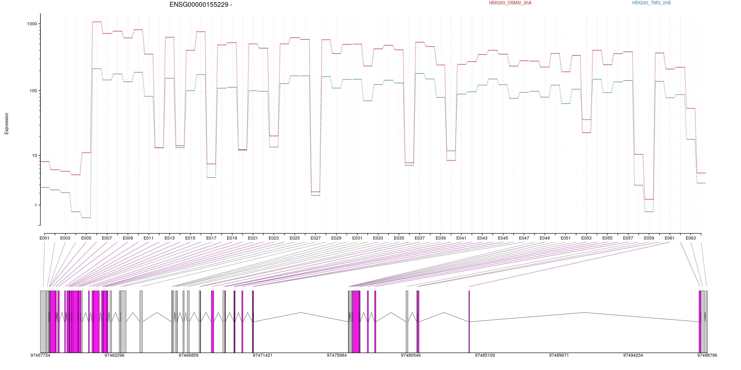Click the 10 y-axis tick label

(x=35, y=155)
